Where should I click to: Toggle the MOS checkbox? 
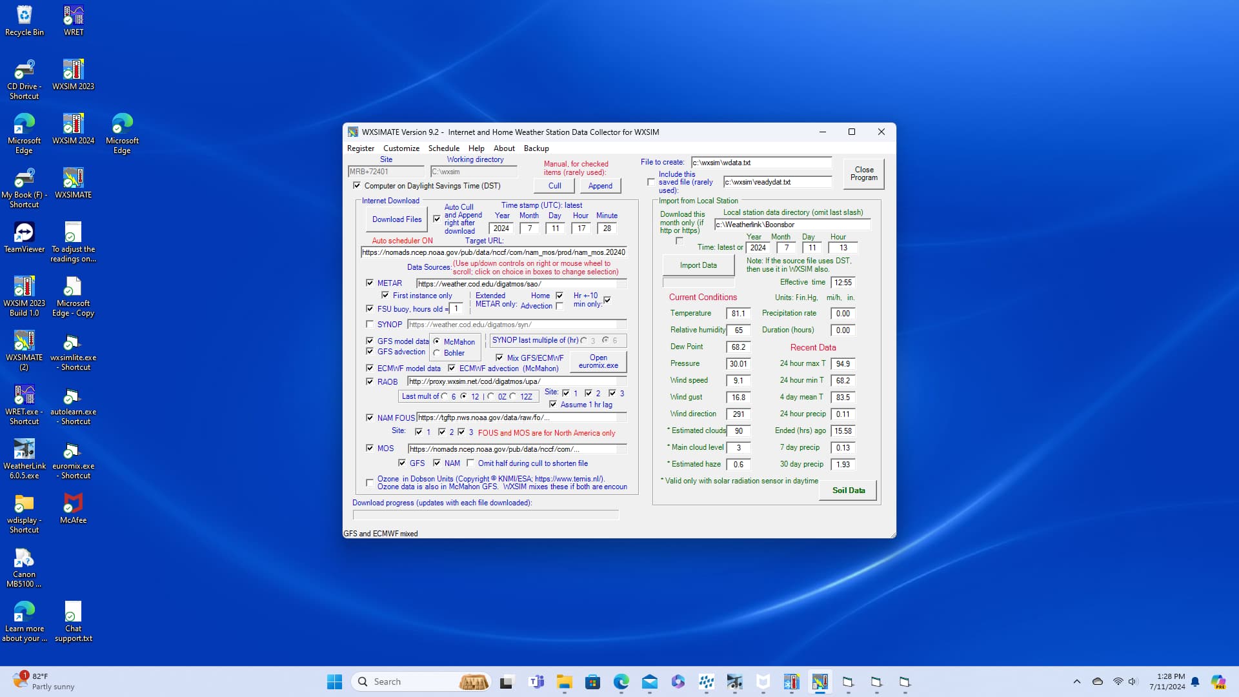(370, 448)
